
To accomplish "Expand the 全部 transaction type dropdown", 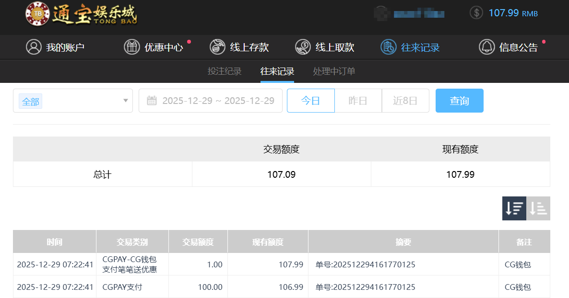I will pos(73,101).
